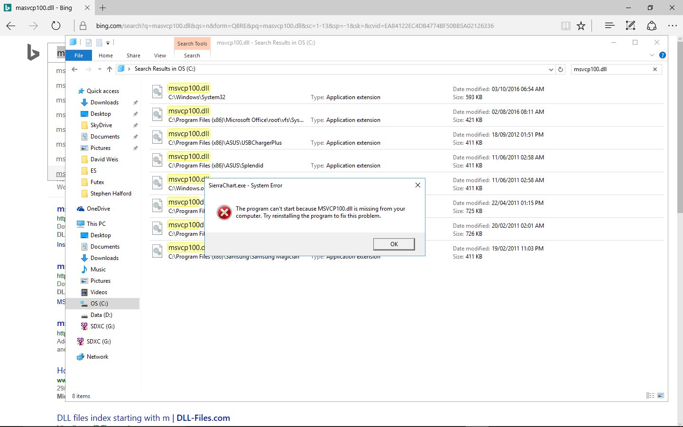The width and height of the screenshot is (683, 427).
Task: Expand the address bar history dropdown
Action: [551, 69]
